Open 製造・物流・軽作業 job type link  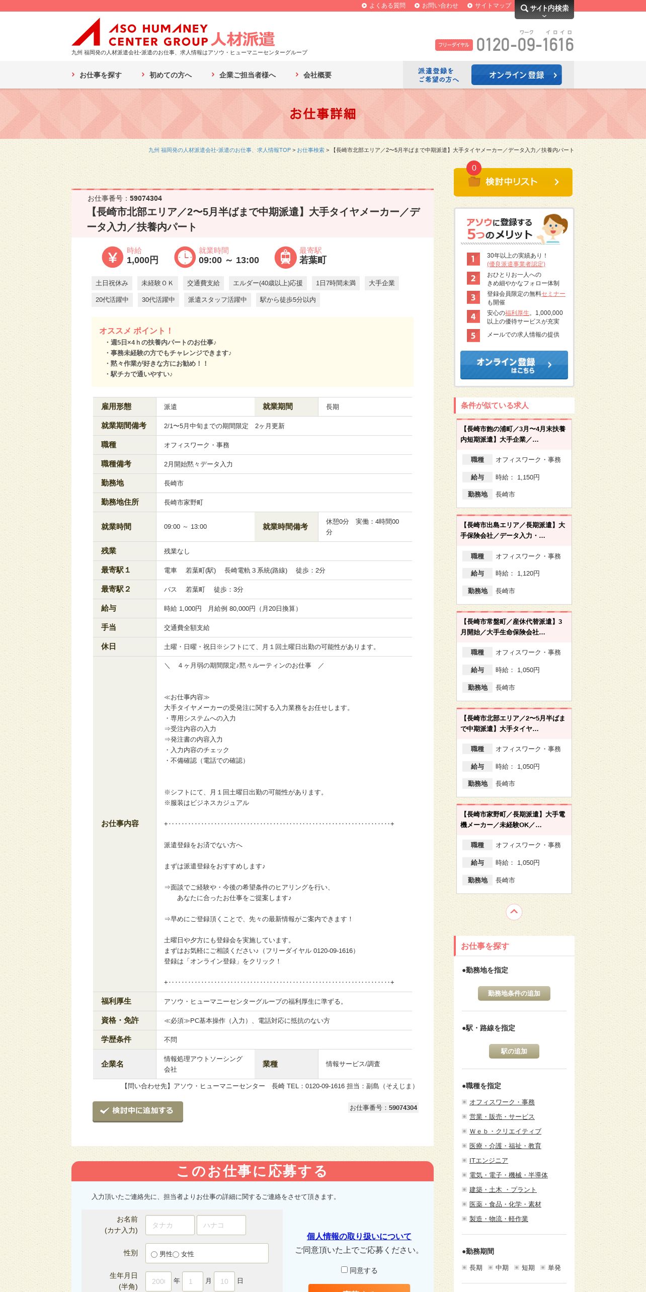[499, 1219]
